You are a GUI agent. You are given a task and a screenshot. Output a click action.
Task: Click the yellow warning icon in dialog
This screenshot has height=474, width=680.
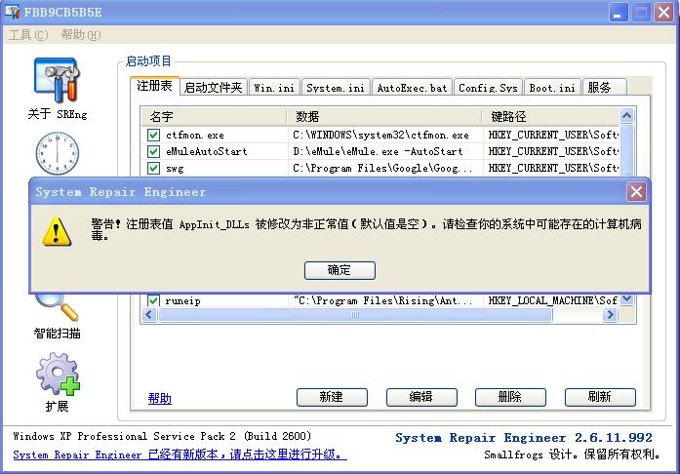coord(57,231)
